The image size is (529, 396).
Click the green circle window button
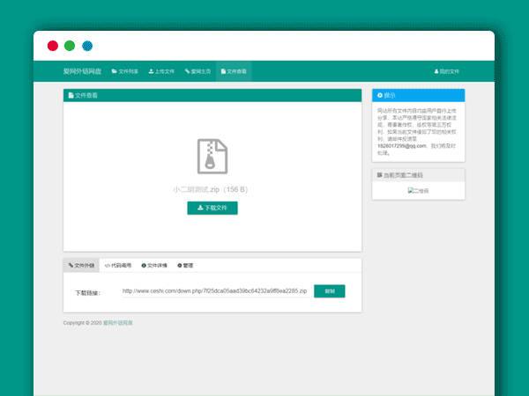[x=70, y=46]
